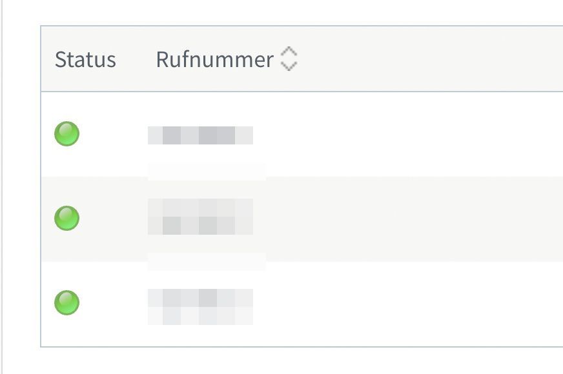Select the last table row's empty area
The height and width of the screenshot is (374, 563).
point(413,302)
